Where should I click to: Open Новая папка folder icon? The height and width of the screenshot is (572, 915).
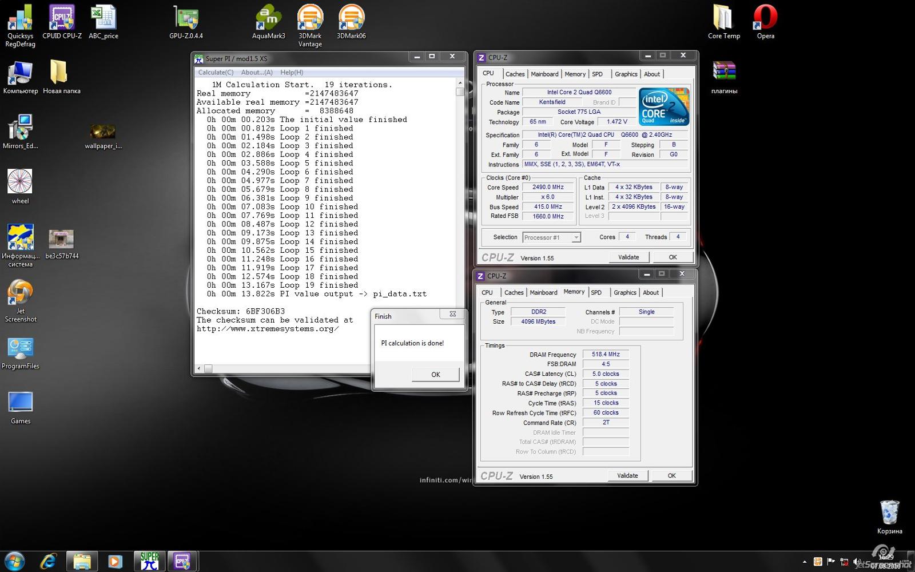pyautogui.click(x=62, y=77)
